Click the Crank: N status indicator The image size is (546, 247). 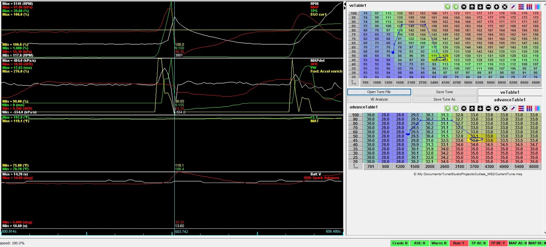tap(400, 243)
